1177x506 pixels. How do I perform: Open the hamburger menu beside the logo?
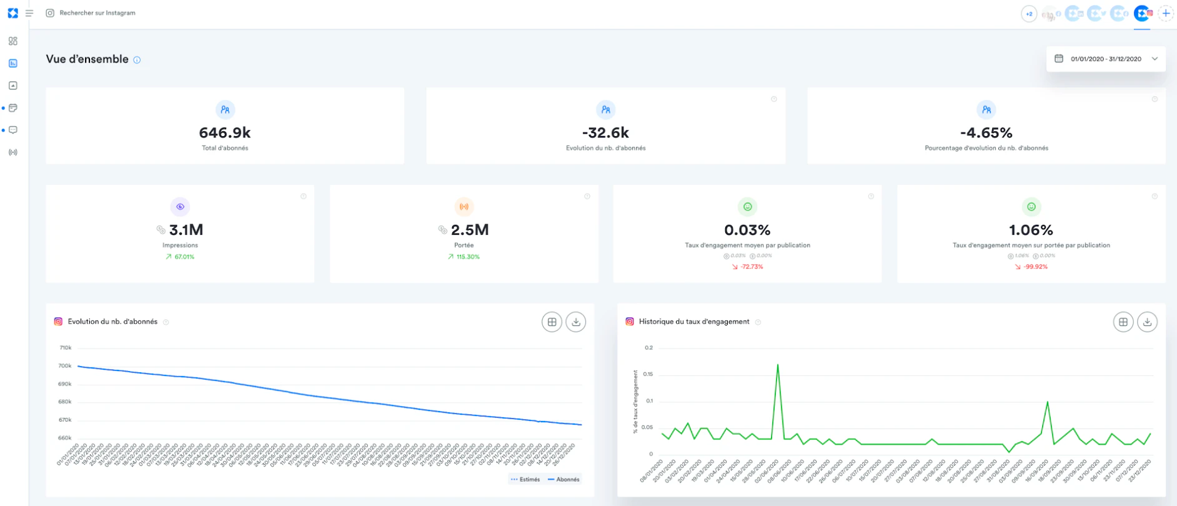tap(29, 13)
